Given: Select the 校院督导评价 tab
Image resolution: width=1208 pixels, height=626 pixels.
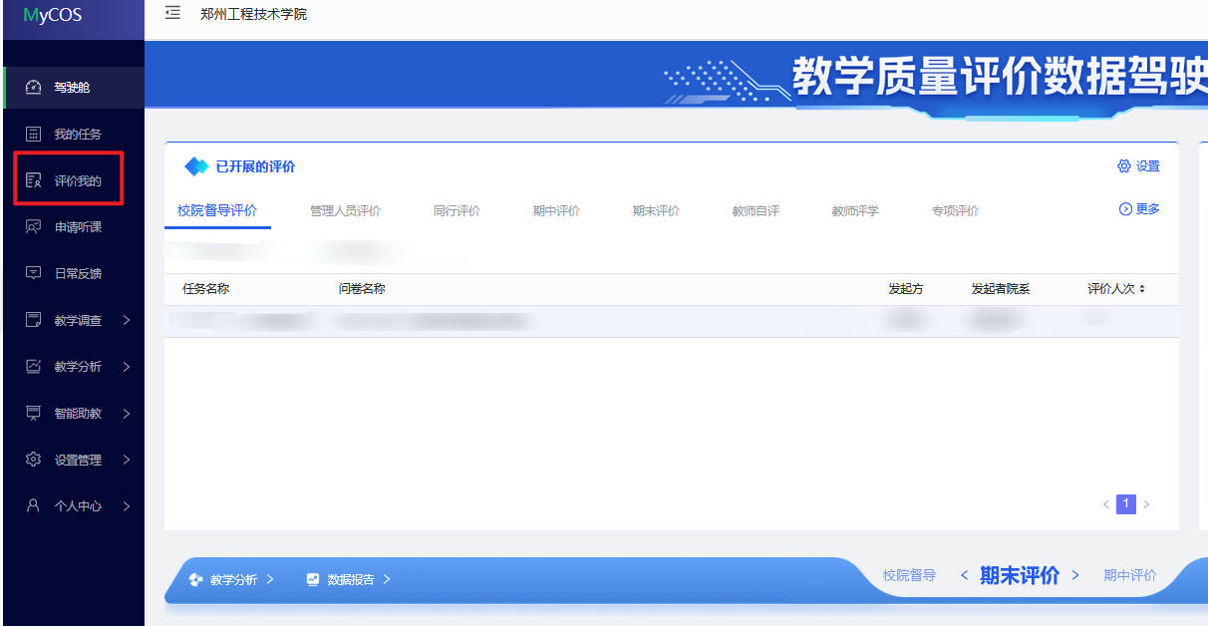Looking at the screenshot, I should [217, 210].
